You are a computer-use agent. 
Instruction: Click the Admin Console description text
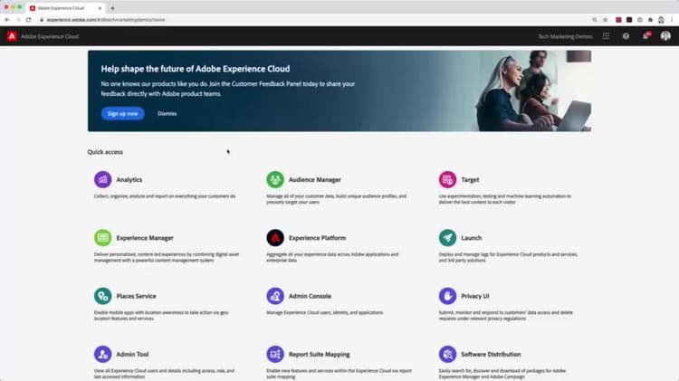[324, 312]
